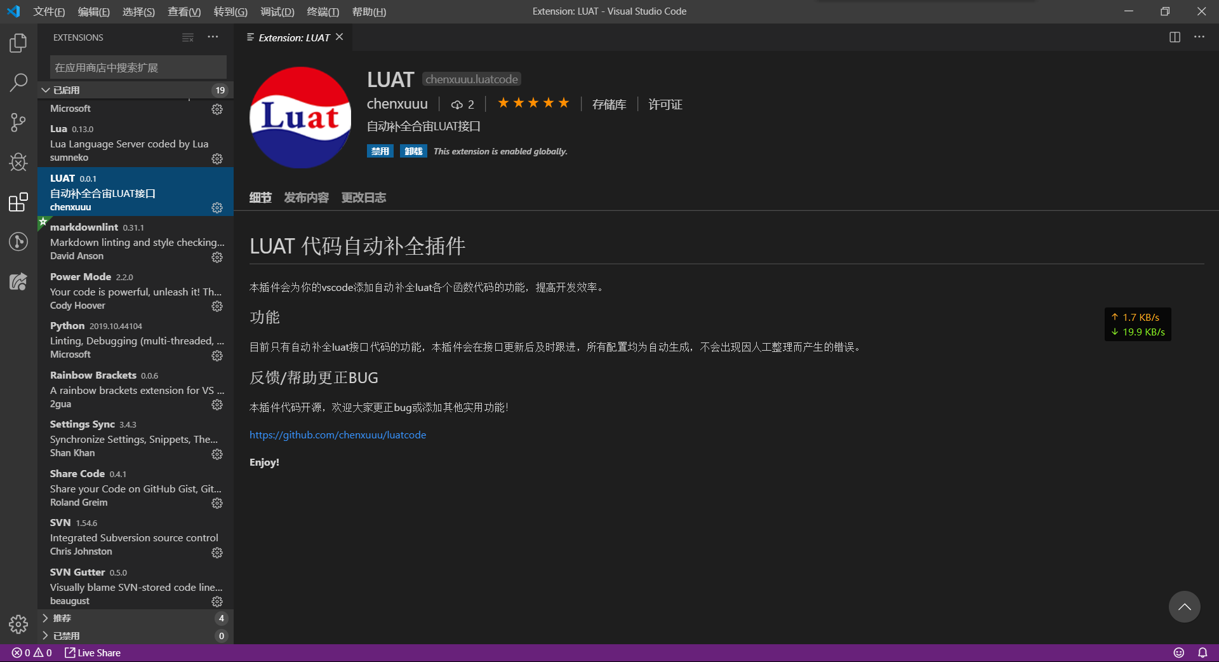
Task: Select the Python extension in list
Action: click(135, 339)
